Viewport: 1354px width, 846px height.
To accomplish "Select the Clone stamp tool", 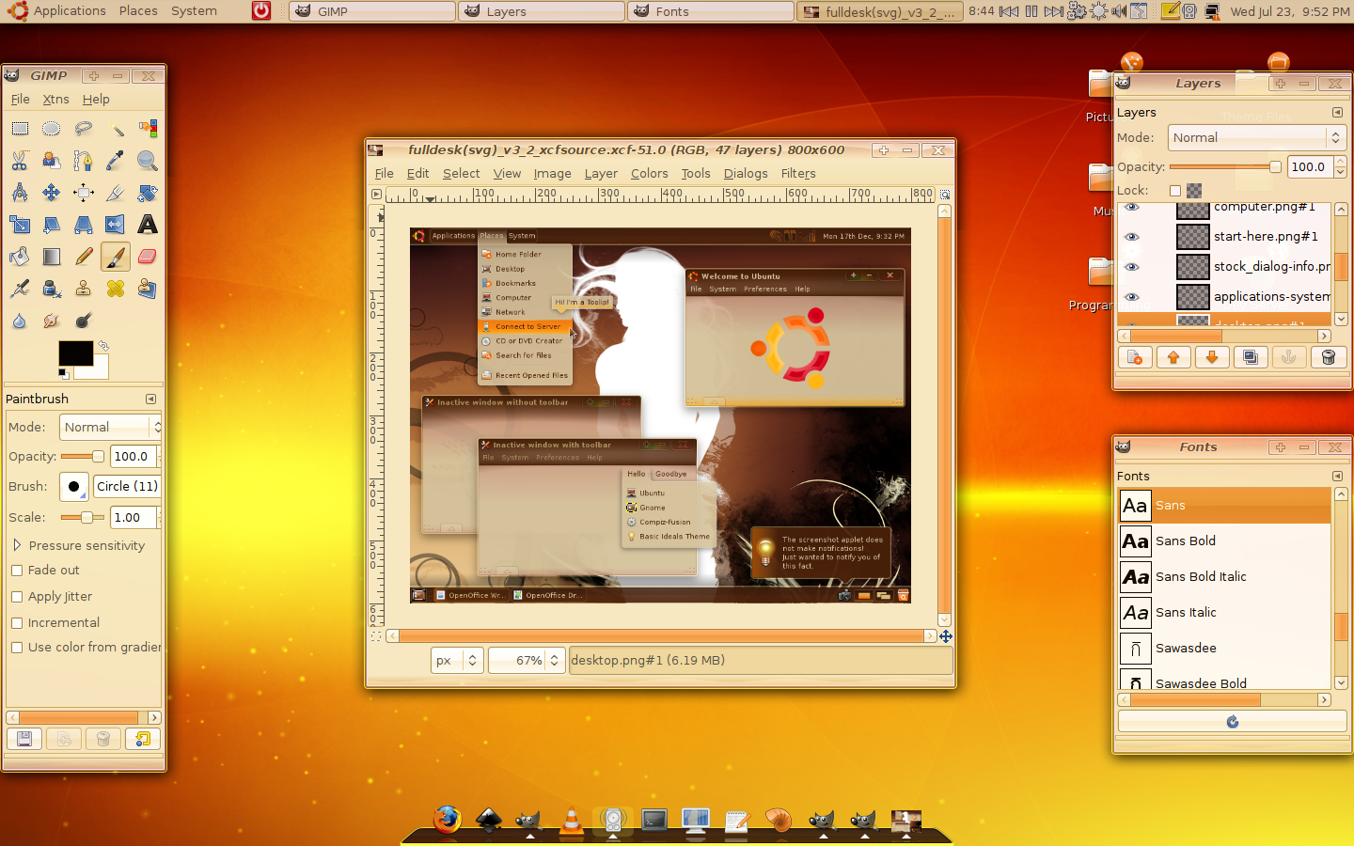I will [x=84, y=289].
